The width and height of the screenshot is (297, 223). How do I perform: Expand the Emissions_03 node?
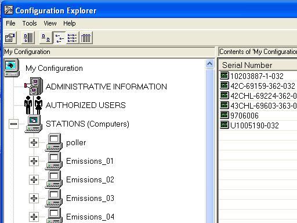34,198
